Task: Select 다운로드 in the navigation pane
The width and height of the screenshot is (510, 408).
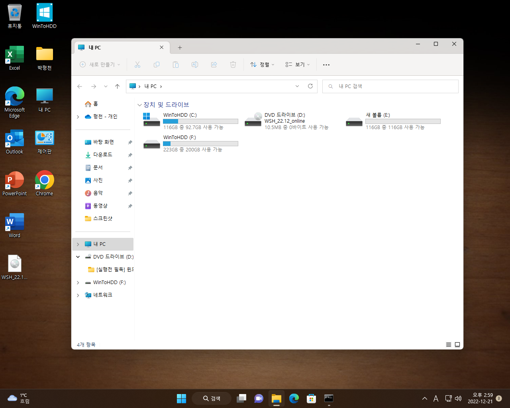Action: (103, 155)
